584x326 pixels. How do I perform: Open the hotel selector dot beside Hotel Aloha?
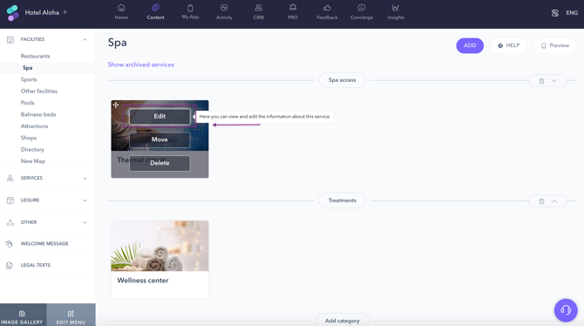(x=65, y=12)
